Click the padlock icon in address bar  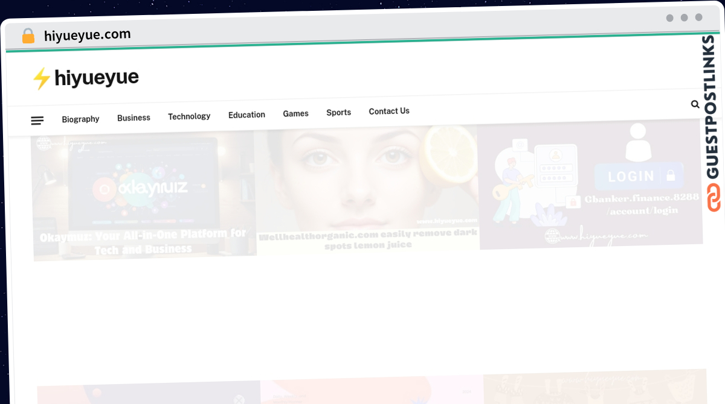[x=28, y=36]
